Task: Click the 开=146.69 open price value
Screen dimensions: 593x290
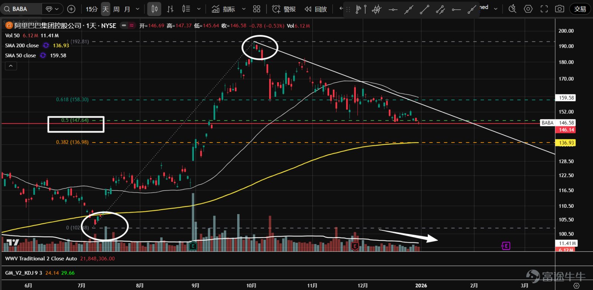Action: 152,26
